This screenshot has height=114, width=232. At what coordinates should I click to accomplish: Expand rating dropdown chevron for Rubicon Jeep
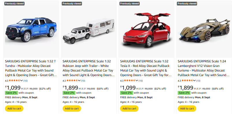point(79,81)
